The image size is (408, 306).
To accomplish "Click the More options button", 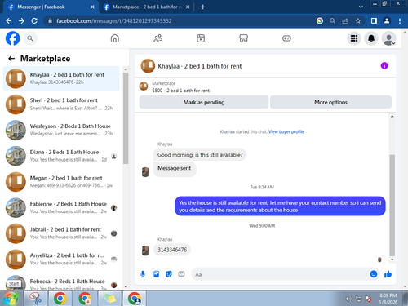I will click(x=330, y=102).
